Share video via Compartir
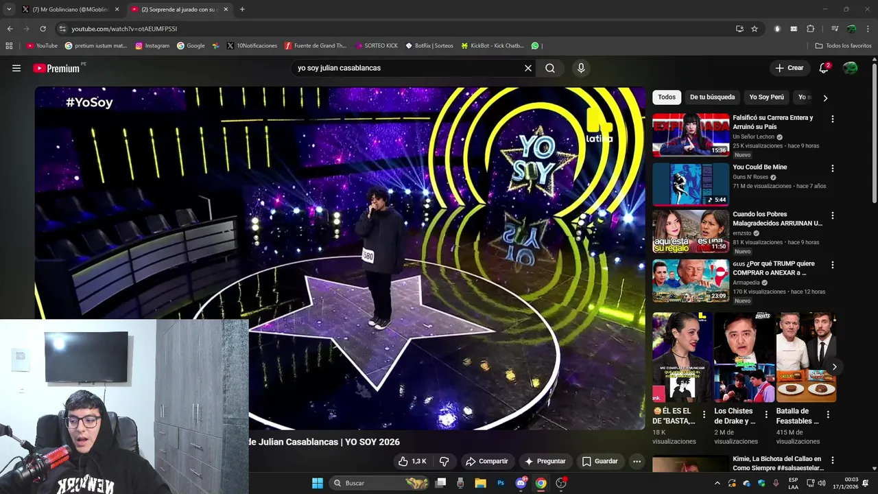 click(x=486, y=461)
